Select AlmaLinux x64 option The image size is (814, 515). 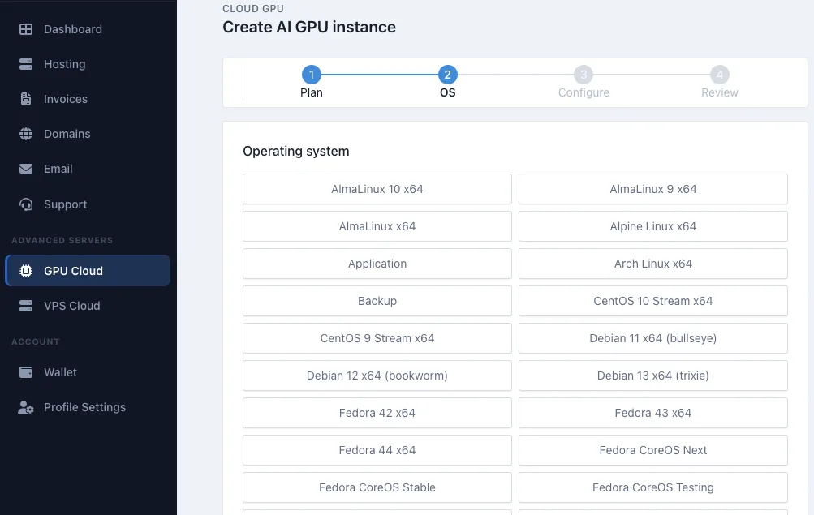pyautogui.click(x=377, y=226)
